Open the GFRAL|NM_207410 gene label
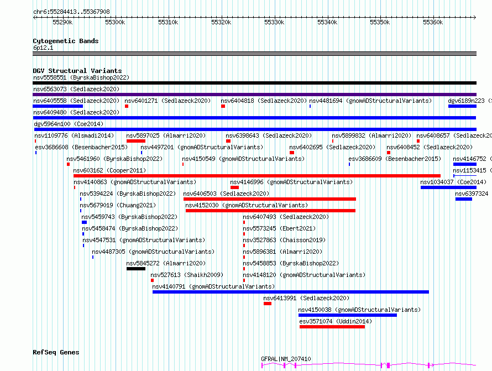Screen dimensions: 492x371 tap(286, 359)
